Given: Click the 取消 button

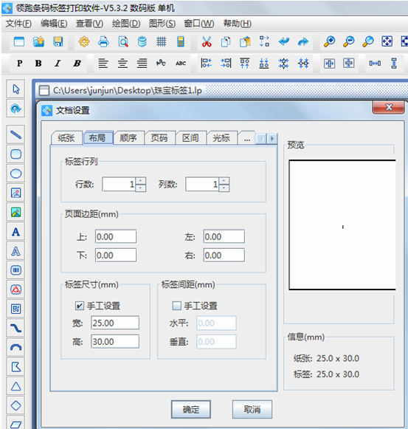Looking at the screenshot, I should (252, 409).
